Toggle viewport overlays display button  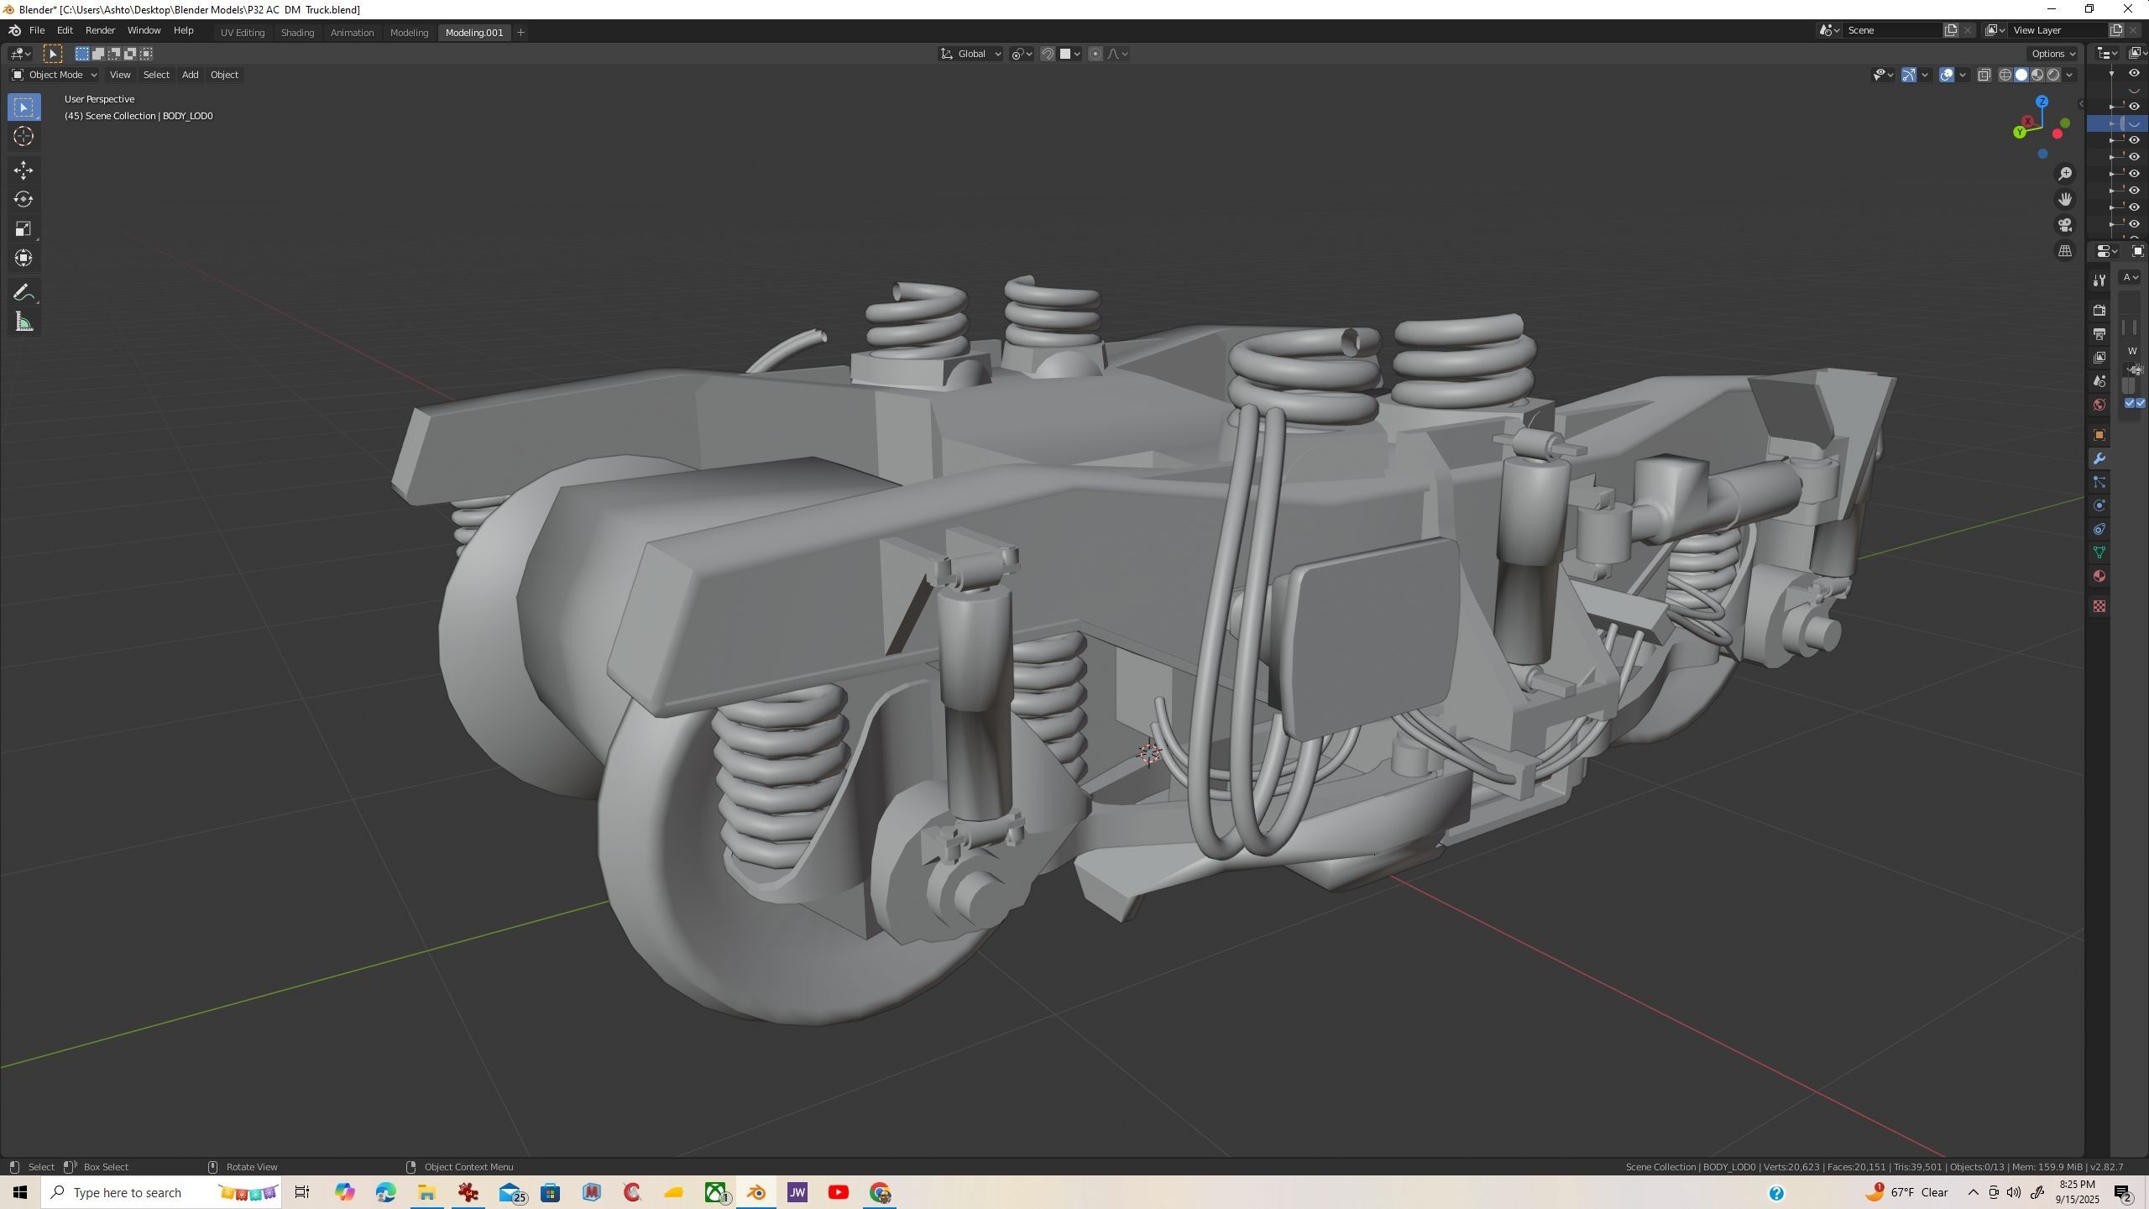[1948, 76]
